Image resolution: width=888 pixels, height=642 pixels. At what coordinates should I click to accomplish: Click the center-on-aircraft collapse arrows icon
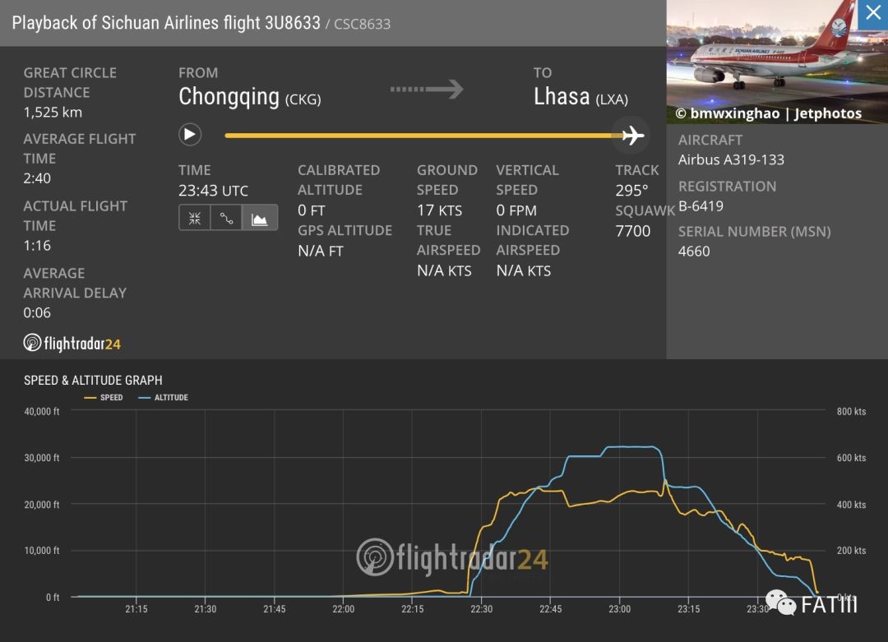195,218
